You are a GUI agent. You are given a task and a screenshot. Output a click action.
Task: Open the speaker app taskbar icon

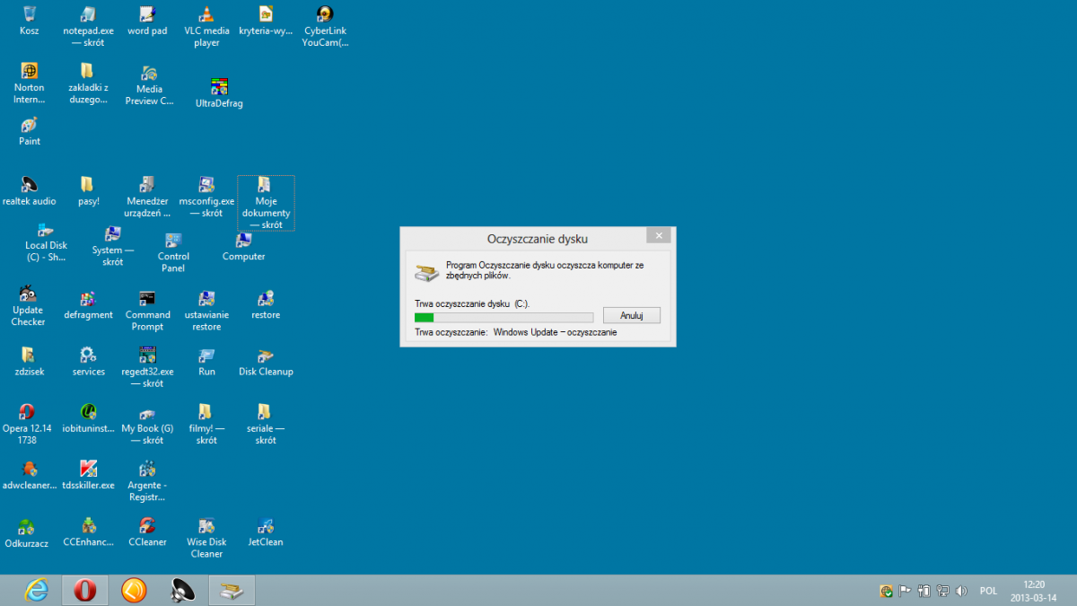[x=183, y=591]
